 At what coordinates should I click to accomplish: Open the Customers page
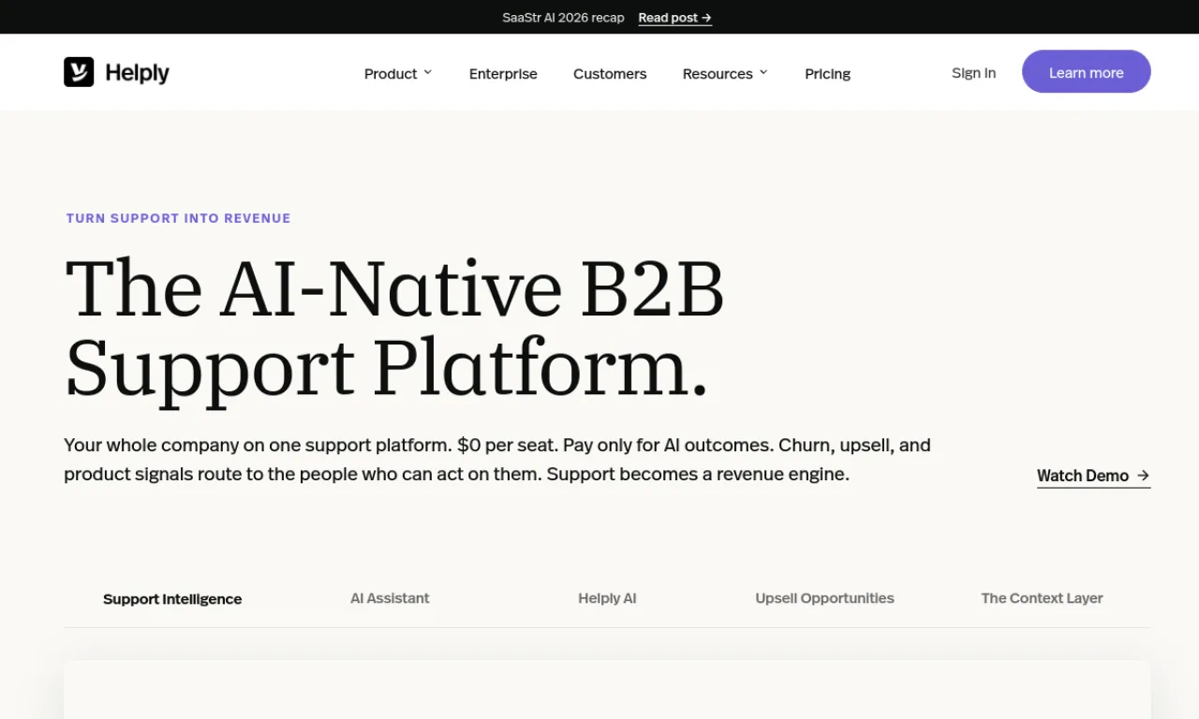click(x=610, y=74)
